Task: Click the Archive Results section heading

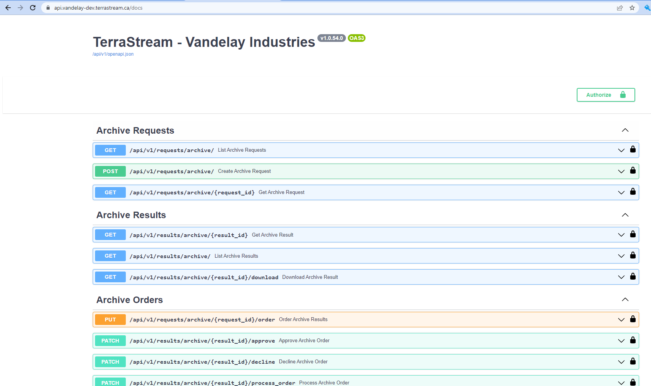Action: coord(131,215)
